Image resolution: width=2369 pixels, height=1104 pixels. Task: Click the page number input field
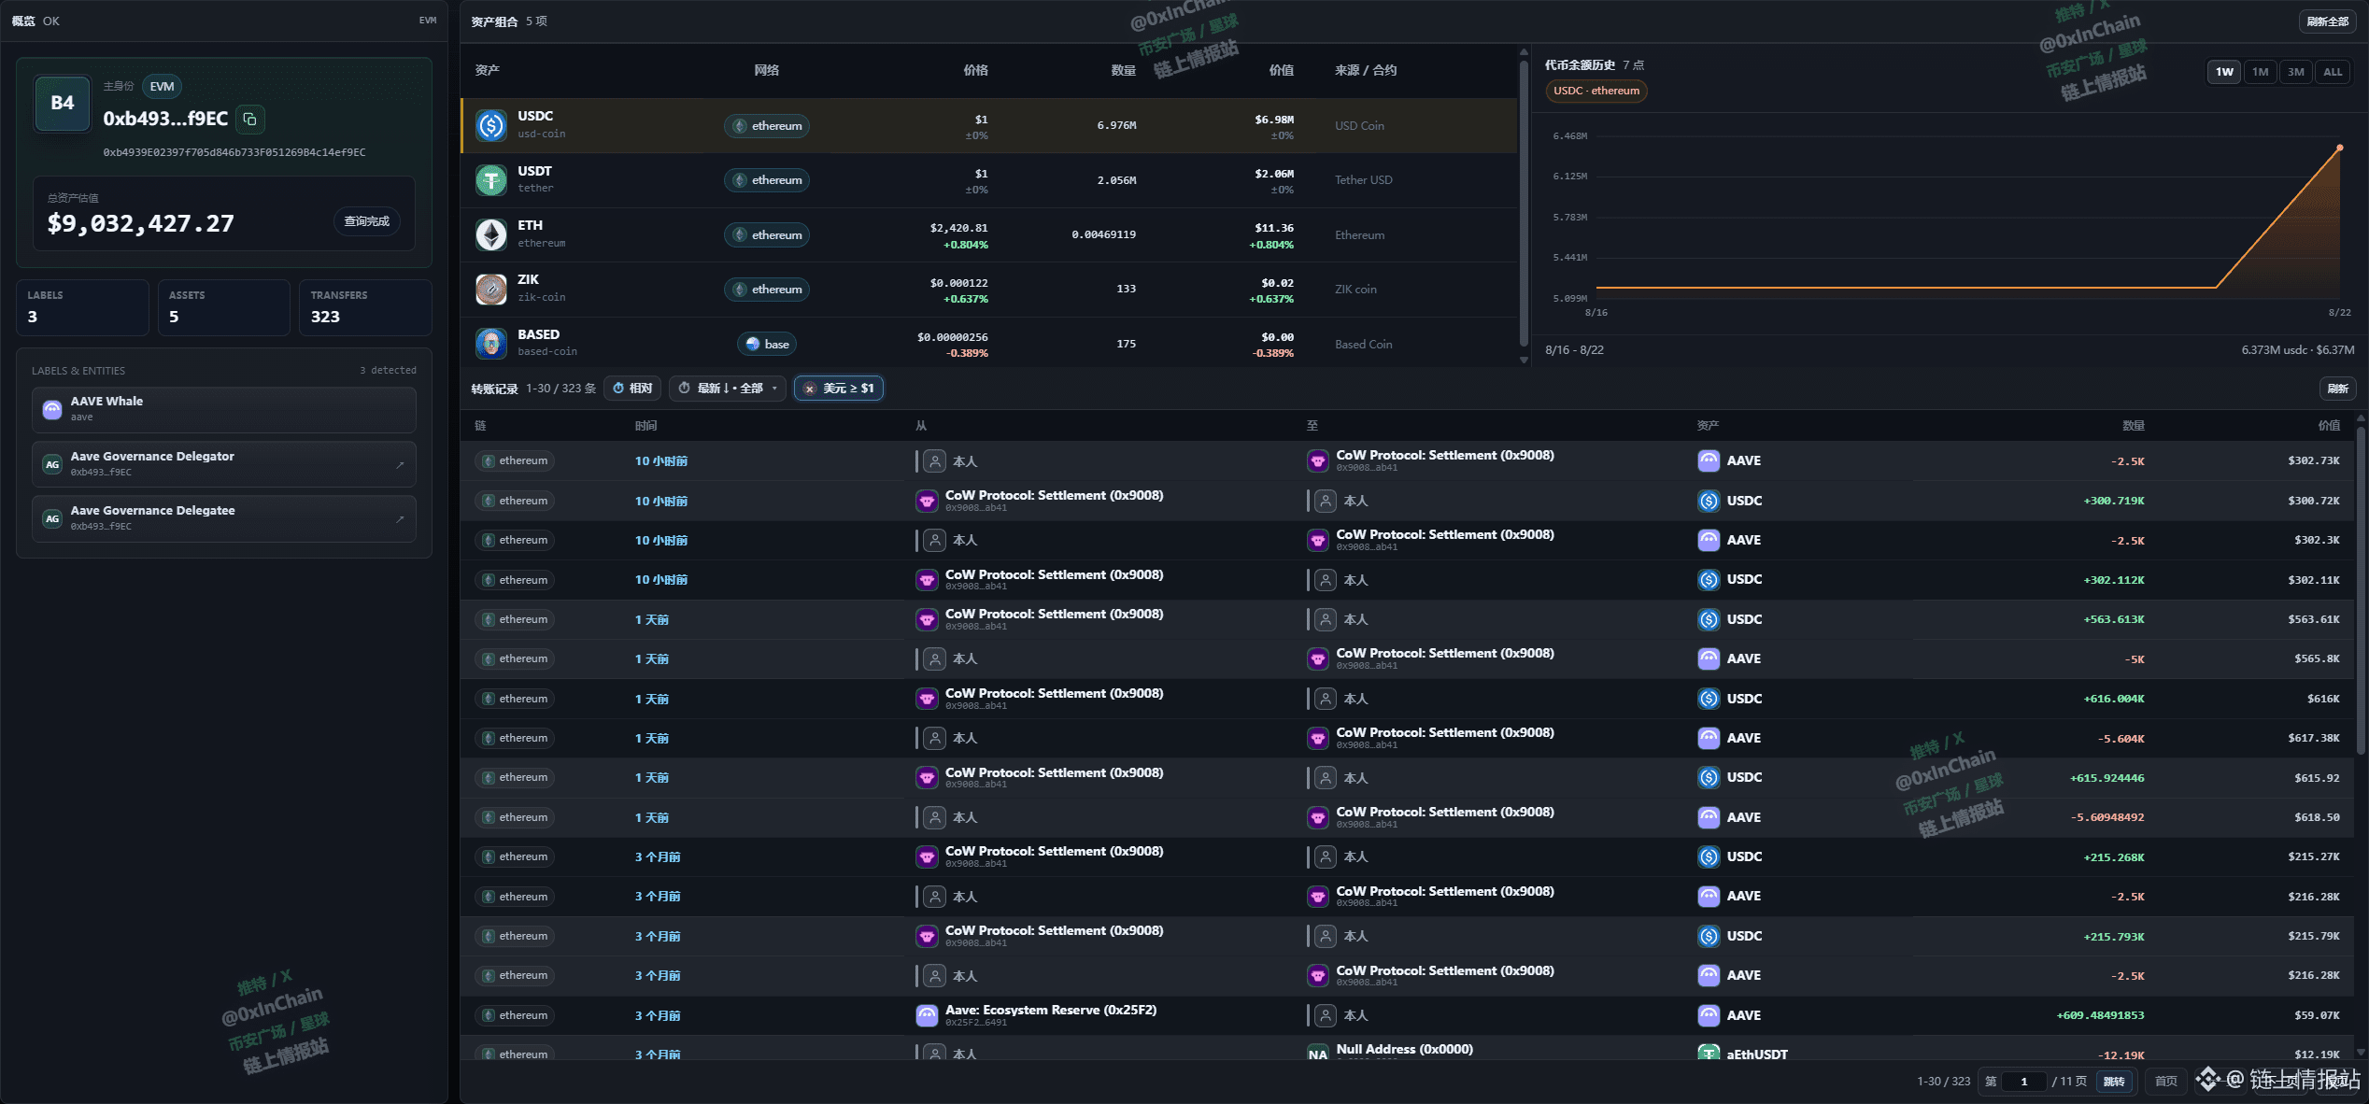[x=2023, y=1082]
